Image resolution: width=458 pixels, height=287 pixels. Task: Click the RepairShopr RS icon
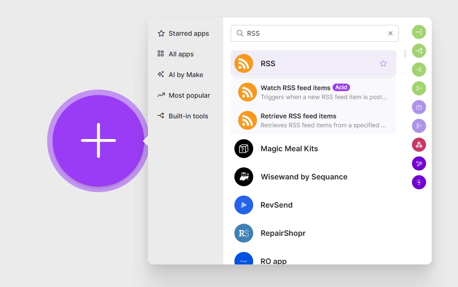point(244,233)
